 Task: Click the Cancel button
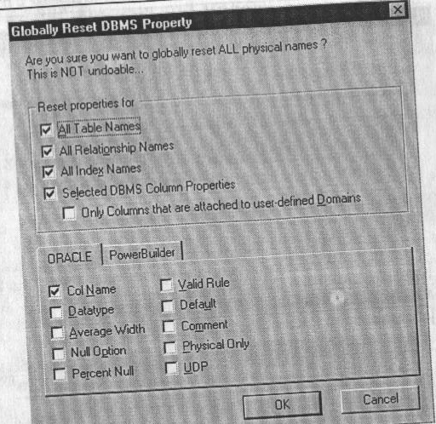click(381, 399)
